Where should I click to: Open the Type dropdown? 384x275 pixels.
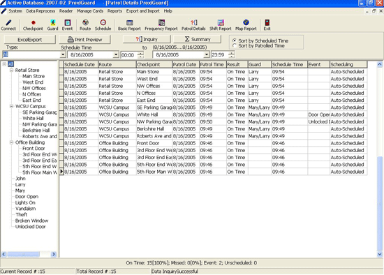[x=63, y=54]
